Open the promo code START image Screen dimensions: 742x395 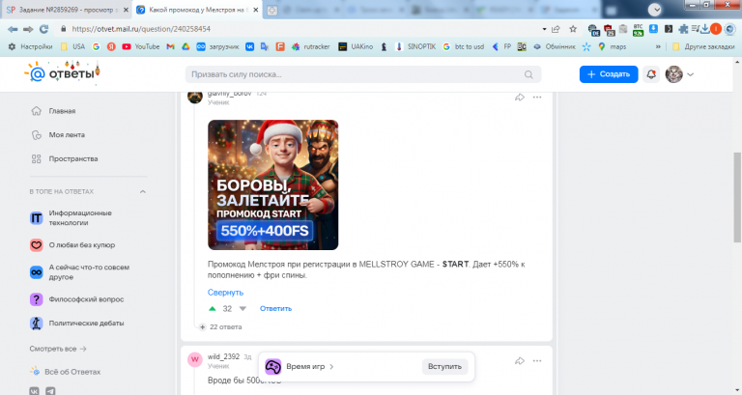coord(273,184)
